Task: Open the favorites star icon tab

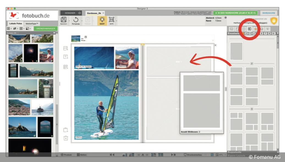Action: pos(256,29)
